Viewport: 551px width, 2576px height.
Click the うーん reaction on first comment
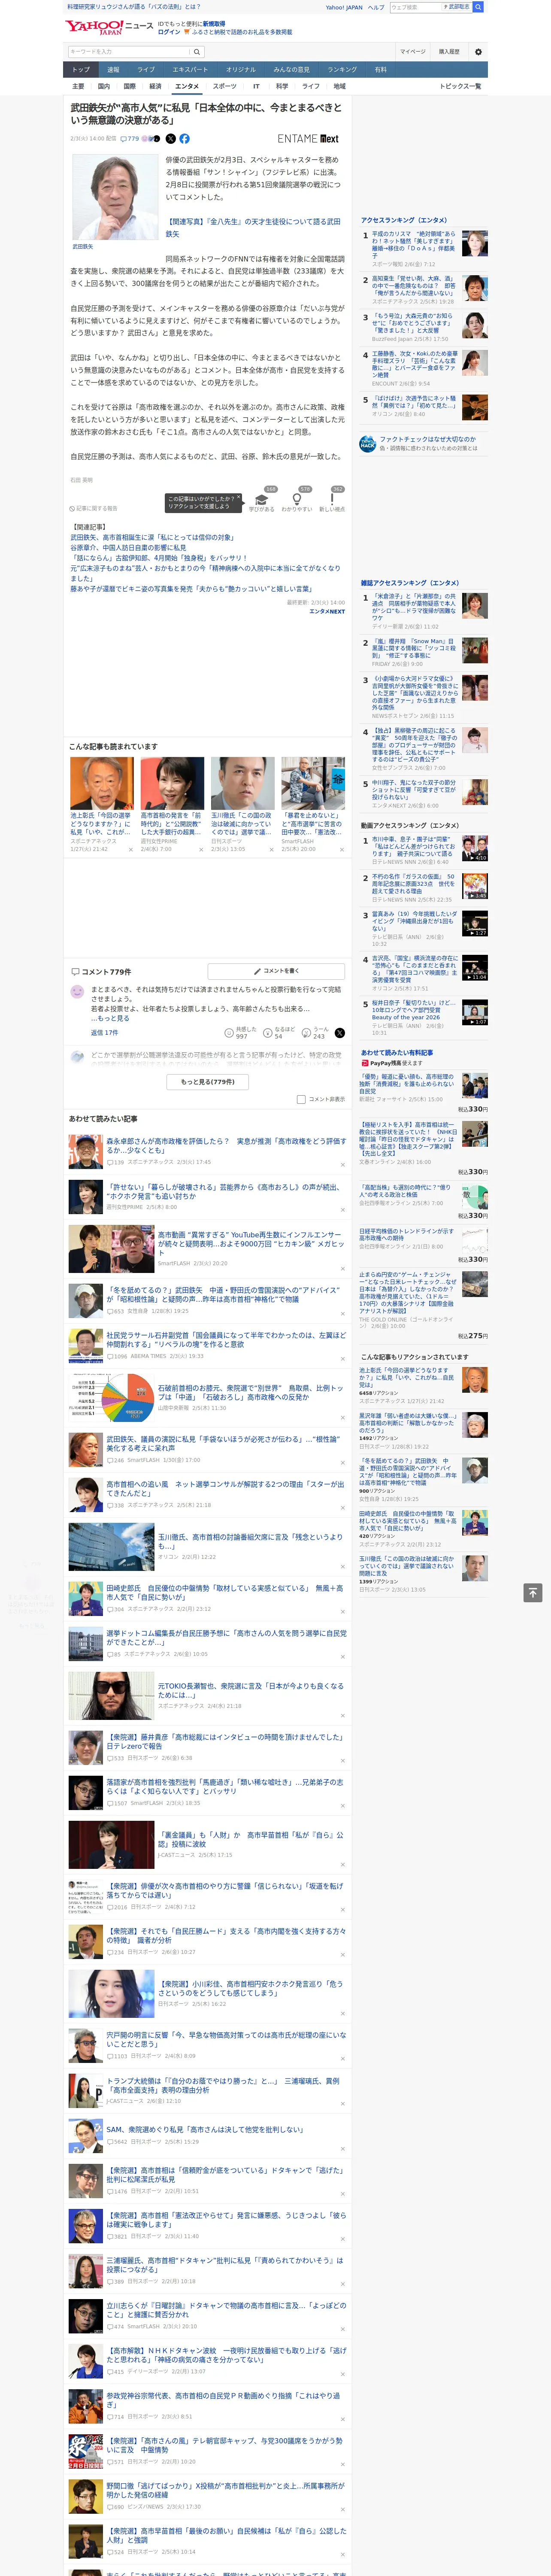tap(314, 1033)
